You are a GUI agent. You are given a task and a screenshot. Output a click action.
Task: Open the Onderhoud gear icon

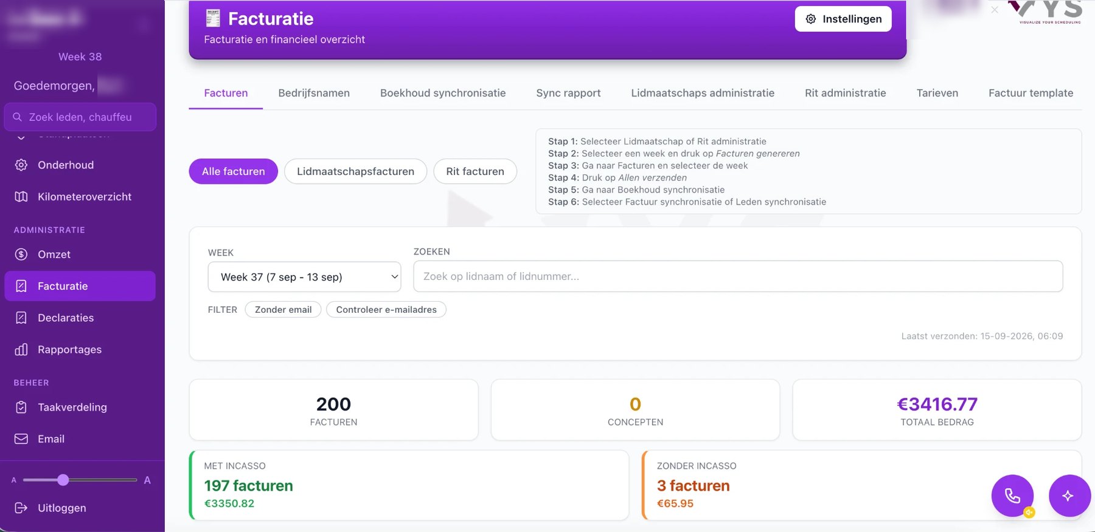click(21, 165)
